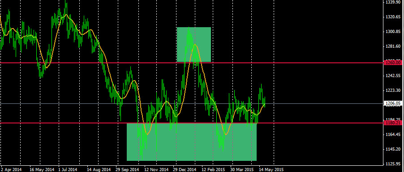This screenshot has width=404, height=172.
Task: Click the current price label 1206.05
Action: point(393,103)
